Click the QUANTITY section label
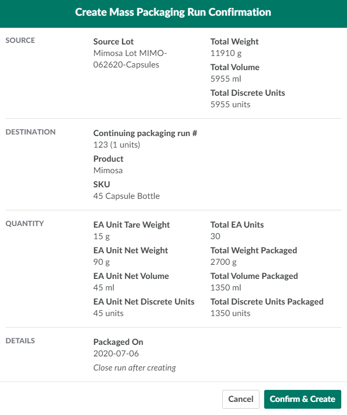 tap(25, 223)
